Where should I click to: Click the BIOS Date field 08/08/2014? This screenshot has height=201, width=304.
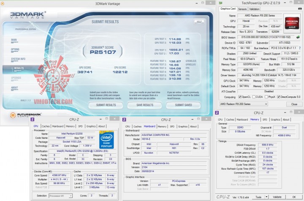click(174, 171)
